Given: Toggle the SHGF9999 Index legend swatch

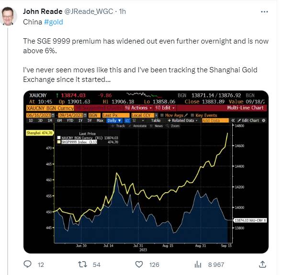Looking at the screenshot, I should (59, 142).
